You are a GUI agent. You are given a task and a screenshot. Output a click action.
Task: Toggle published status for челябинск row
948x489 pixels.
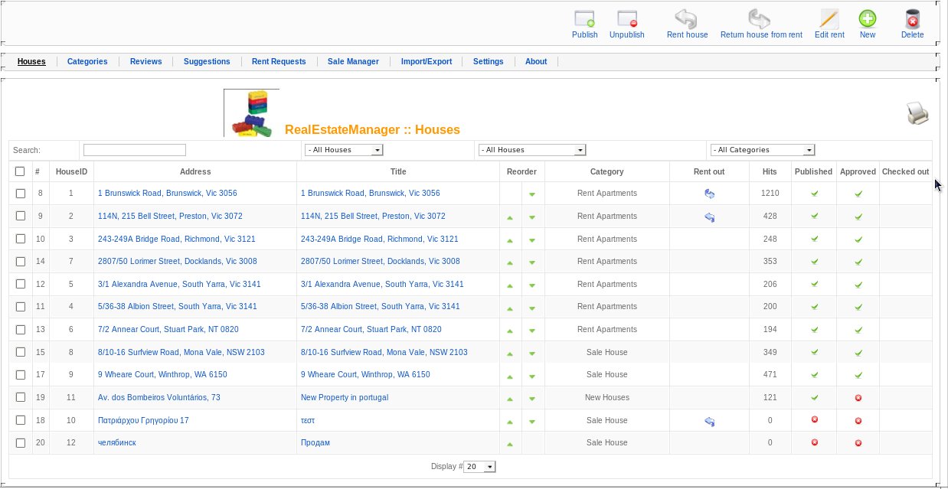(814, 442)
